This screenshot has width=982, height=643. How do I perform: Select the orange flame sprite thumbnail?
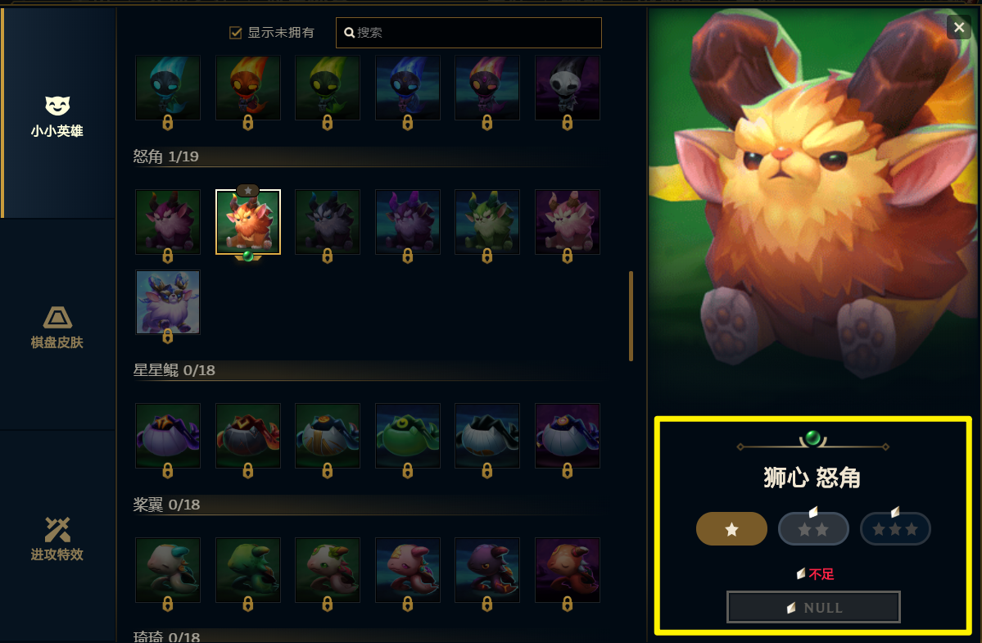click(248, 88)
